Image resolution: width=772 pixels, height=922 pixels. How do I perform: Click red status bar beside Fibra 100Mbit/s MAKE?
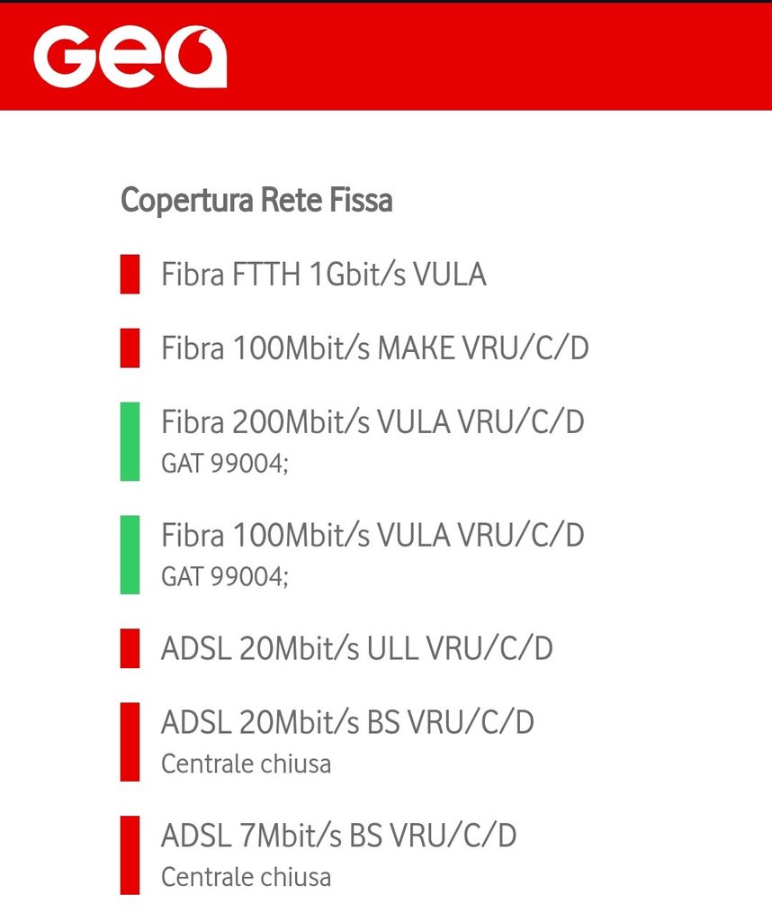(x=130, y=348)
